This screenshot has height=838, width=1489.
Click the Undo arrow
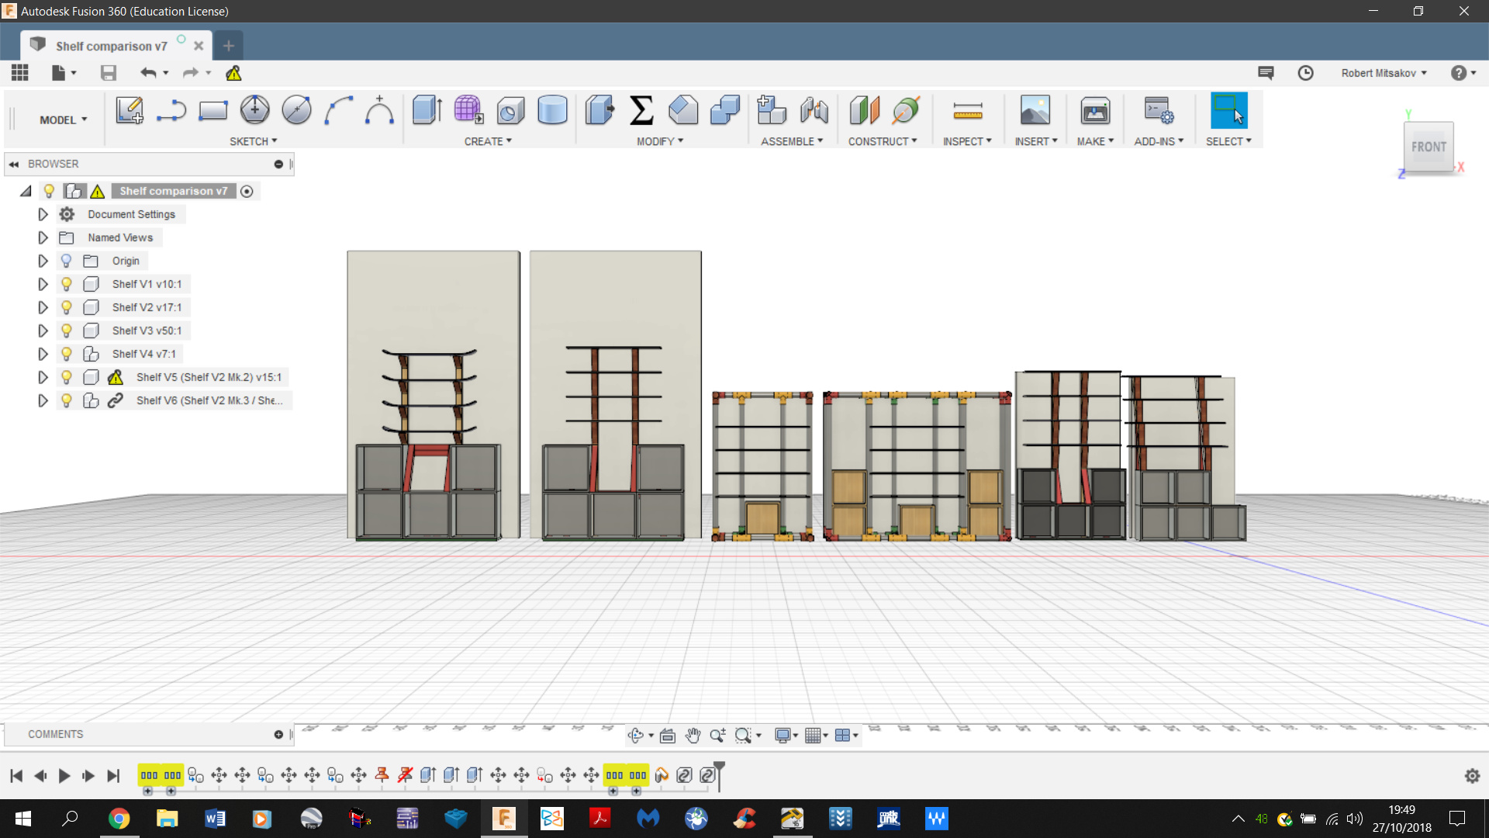[x=148, y=73]
